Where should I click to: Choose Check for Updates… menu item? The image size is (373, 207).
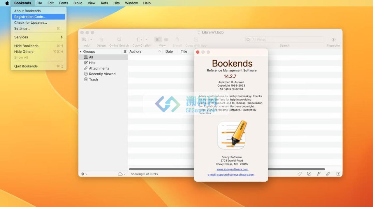click(38, 22)
